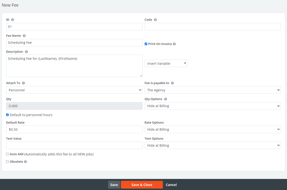
Task: Cancel the new fee form
Action: (x=171, y=185)
